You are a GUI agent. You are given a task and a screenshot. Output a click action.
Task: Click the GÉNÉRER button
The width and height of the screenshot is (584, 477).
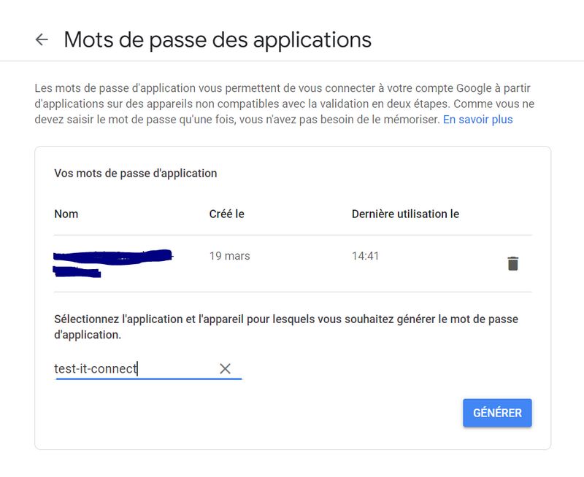click(x=497, y=413)
